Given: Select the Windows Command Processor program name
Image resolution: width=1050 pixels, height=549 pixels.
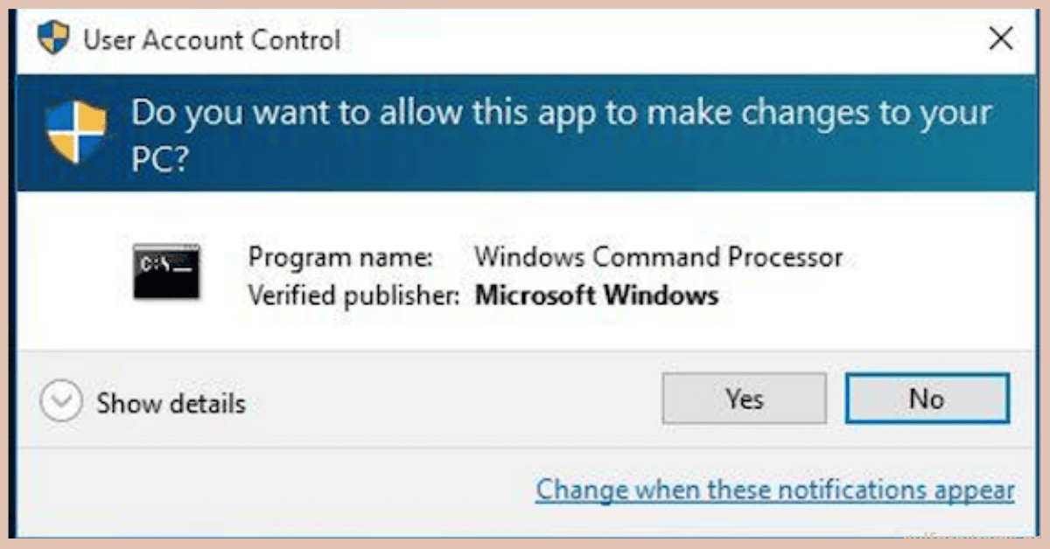Looking at the screenshot, I should [659, 257].
